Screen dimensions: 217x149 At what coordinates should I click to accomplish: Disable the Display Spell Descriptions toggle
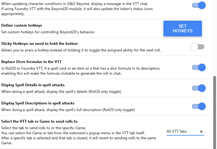pyautogui.click(x=199, y=106)
